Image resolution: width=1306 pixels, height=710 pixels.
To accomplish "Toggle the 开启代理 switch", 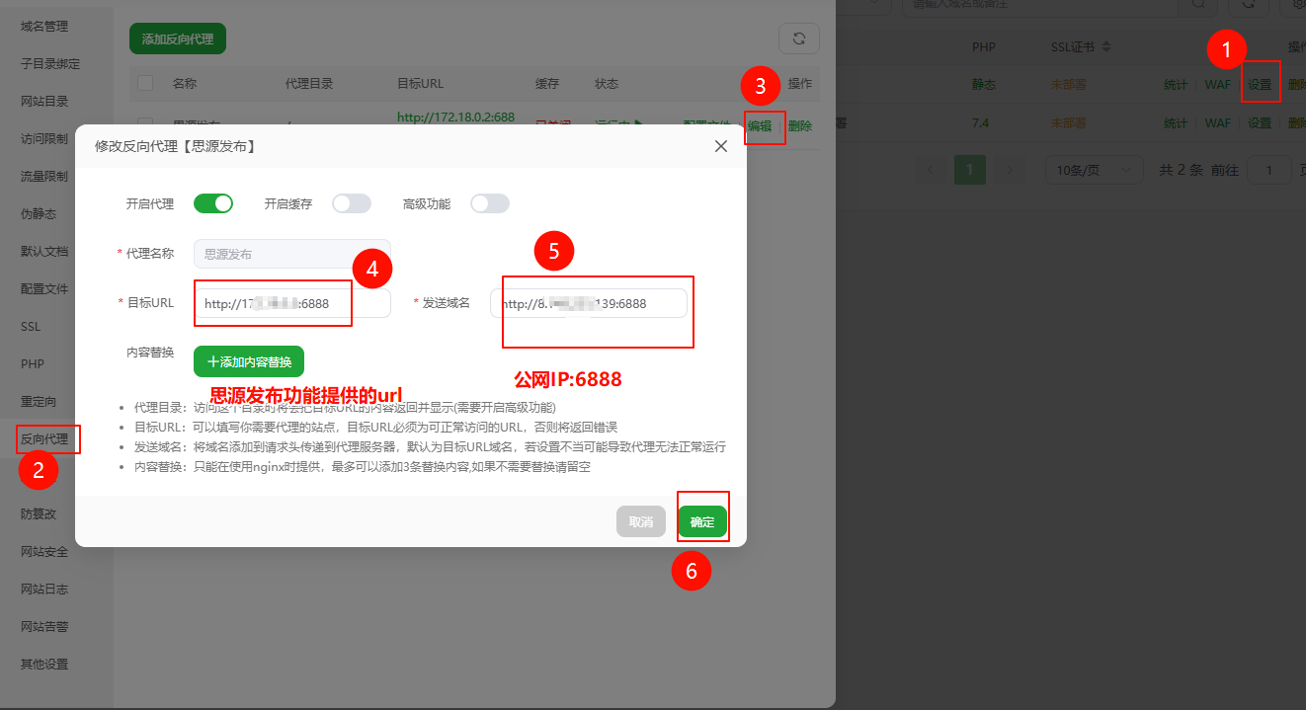I will 213,203.
